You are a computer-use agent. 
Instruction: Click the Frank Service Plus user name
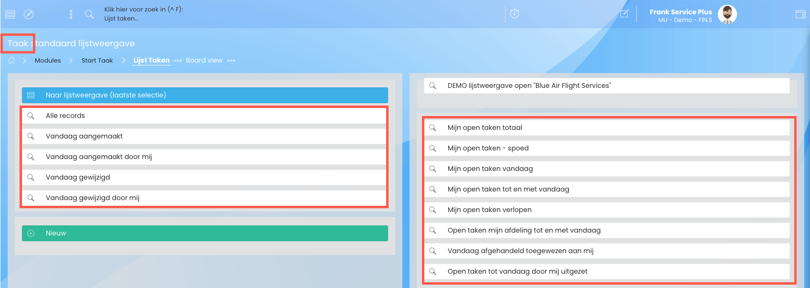pos(681,12)
